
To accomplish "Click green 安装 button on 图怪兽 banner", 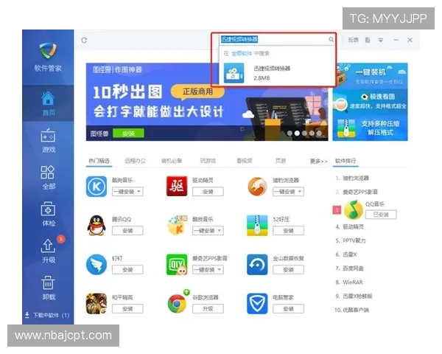I will click(x=128, y=133).
